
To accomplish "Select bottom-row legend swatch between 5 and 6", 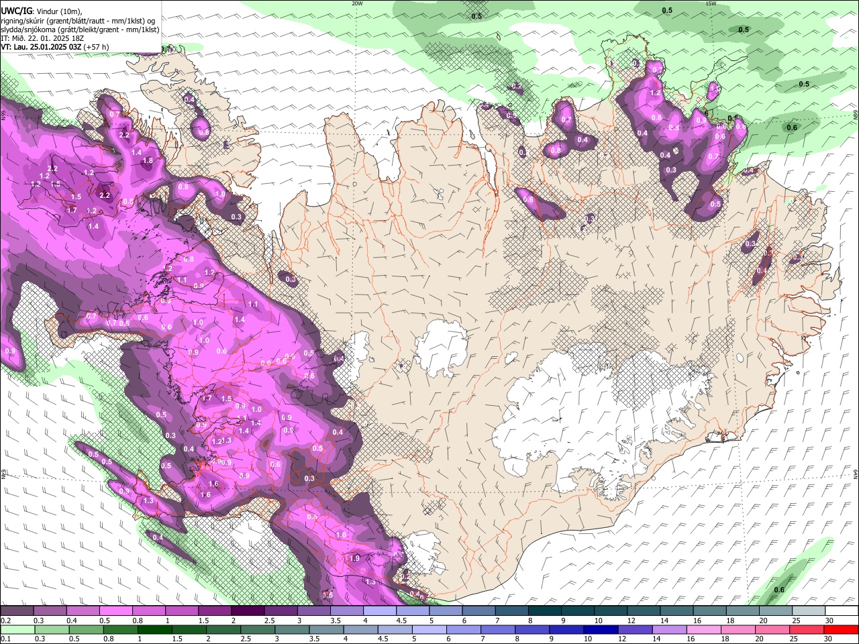I will [x=429, y=629].
